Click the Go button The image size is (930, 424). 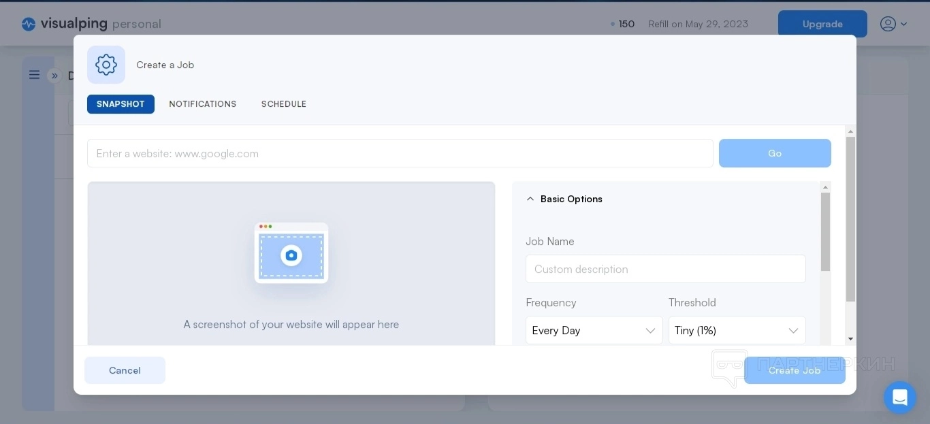pos(775,153)
